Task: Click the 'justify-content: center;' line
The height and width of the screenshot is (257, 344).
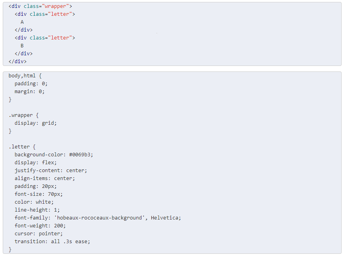Action: 51,171
